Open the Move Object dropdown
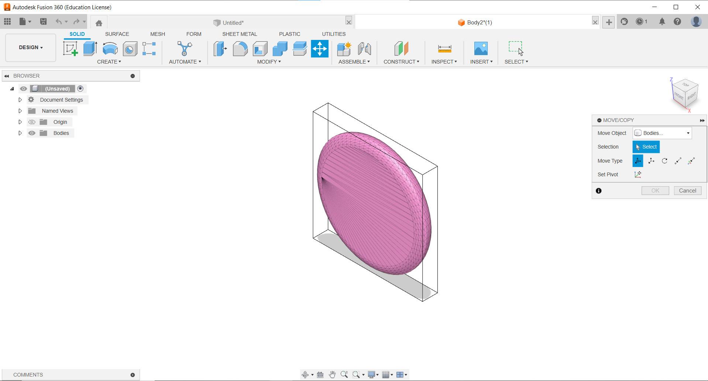 pos(662,133)
